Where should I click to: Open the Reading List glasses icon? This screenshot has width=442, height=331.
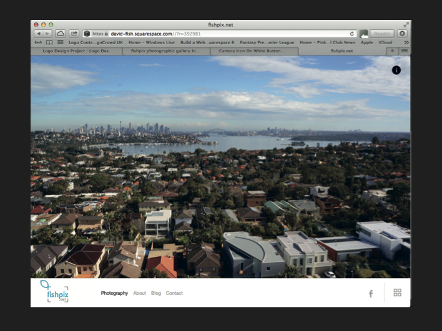[39, 42]
